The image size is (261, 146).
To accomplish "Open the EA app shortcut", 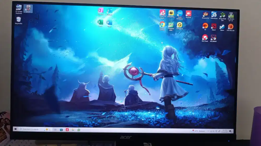I will [x=205, y=27].
